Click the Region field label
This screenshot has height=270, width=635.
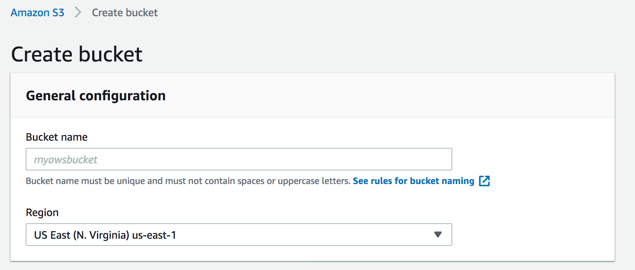(42, 213)
